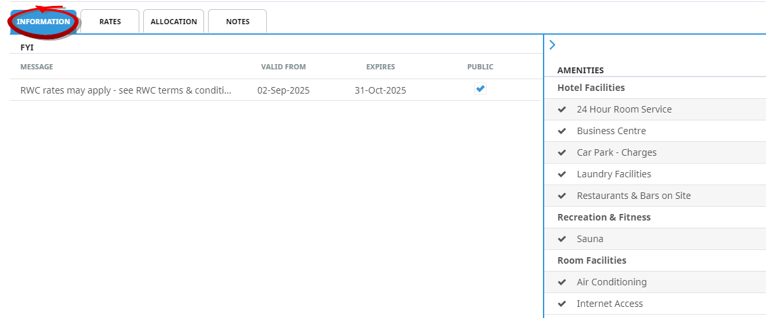Sort by the Expires column header
This screenshot has width=766, height=318.
pos(380,67)
